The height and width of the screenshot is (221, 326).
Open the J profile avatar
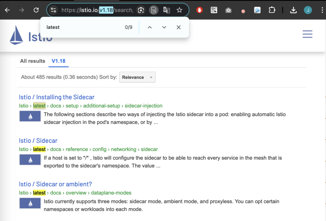(x=308, y=10)
